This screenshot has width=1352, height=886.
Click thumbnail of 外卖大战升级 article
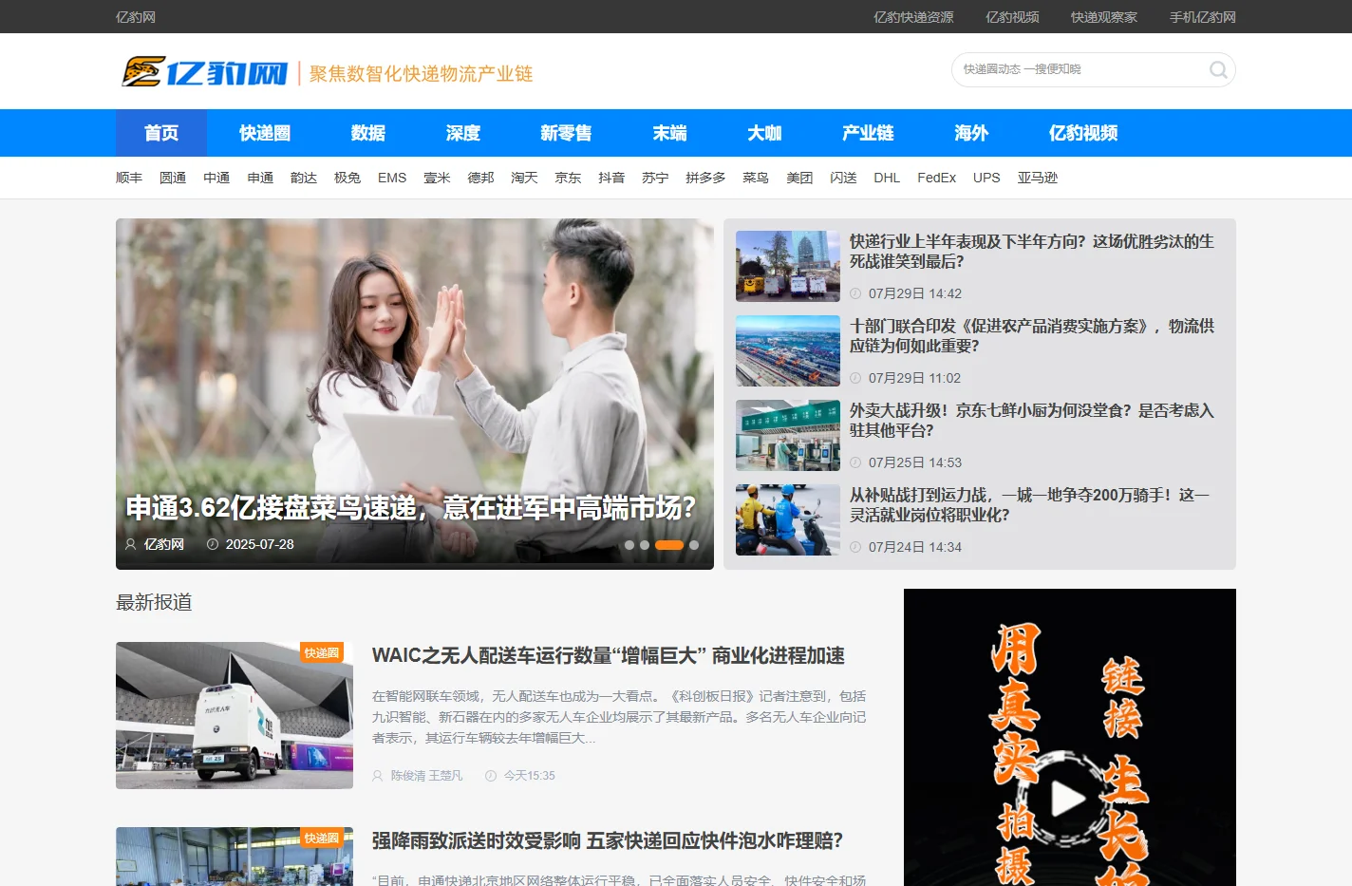click(x=788, y=435)
